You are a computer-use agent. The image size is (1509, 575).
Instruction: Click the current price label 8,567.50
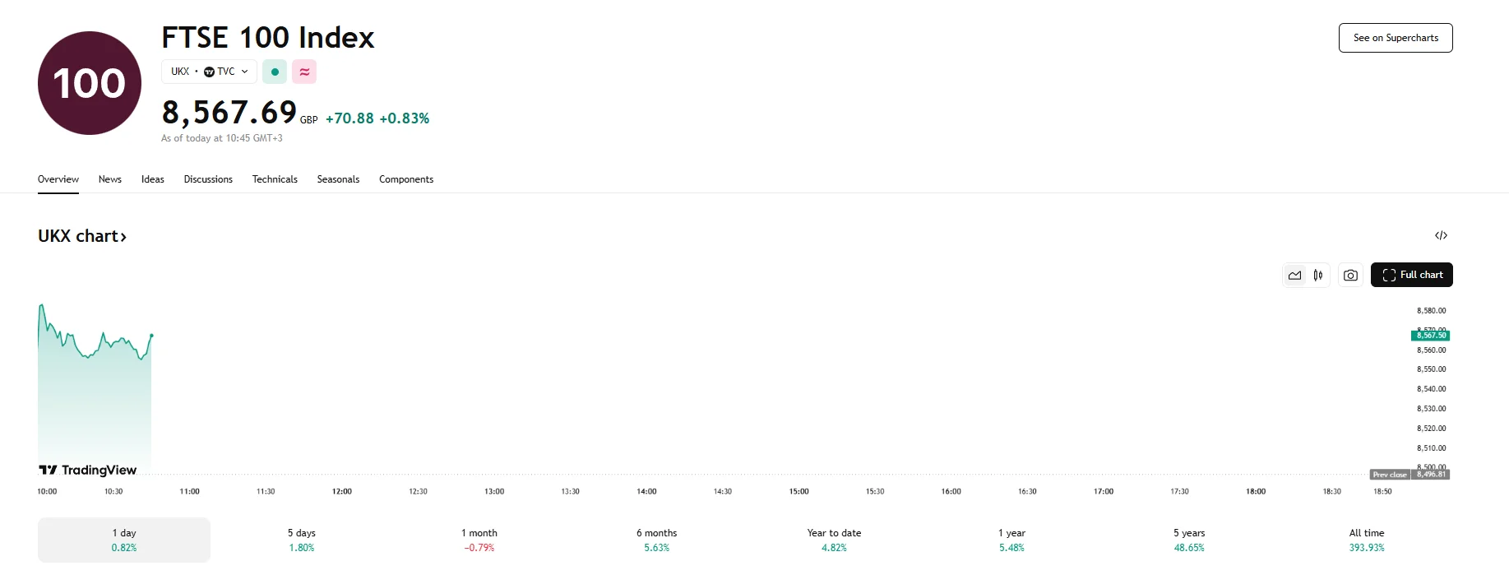point(1430,335)
